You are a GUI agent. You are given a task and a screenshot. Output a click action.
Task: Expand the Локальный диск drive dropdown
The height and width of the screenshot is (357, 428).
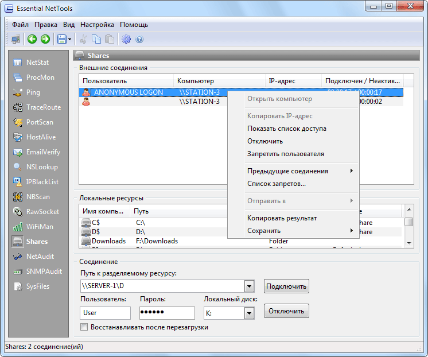(x=249, y=313)
